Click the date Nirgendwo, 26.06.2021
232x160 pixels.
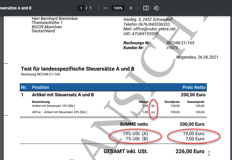tap(197, 57)
